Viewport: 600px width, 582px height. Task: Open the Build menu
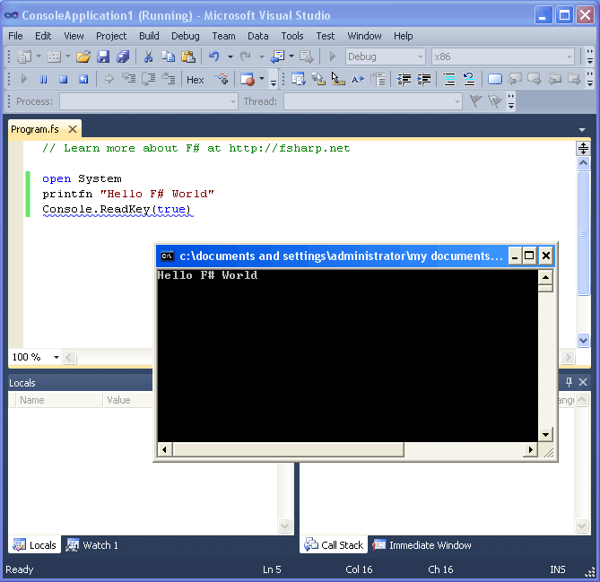click(149, 36)
